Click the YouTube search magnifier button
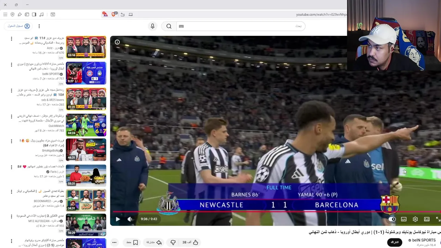This screenshot has width=441, height=248. click(169, 26)
